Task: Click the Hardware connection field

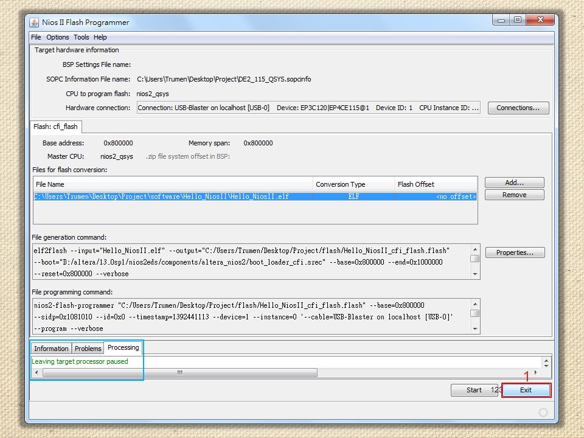Action: coord(308,108)
